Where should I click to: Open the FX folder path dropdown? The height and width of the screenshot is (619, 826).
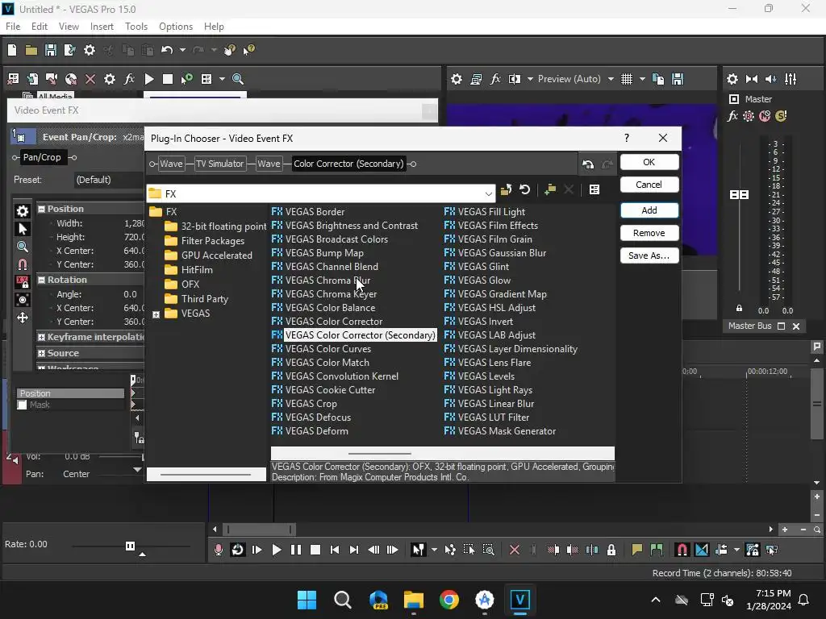click(488, 193)
